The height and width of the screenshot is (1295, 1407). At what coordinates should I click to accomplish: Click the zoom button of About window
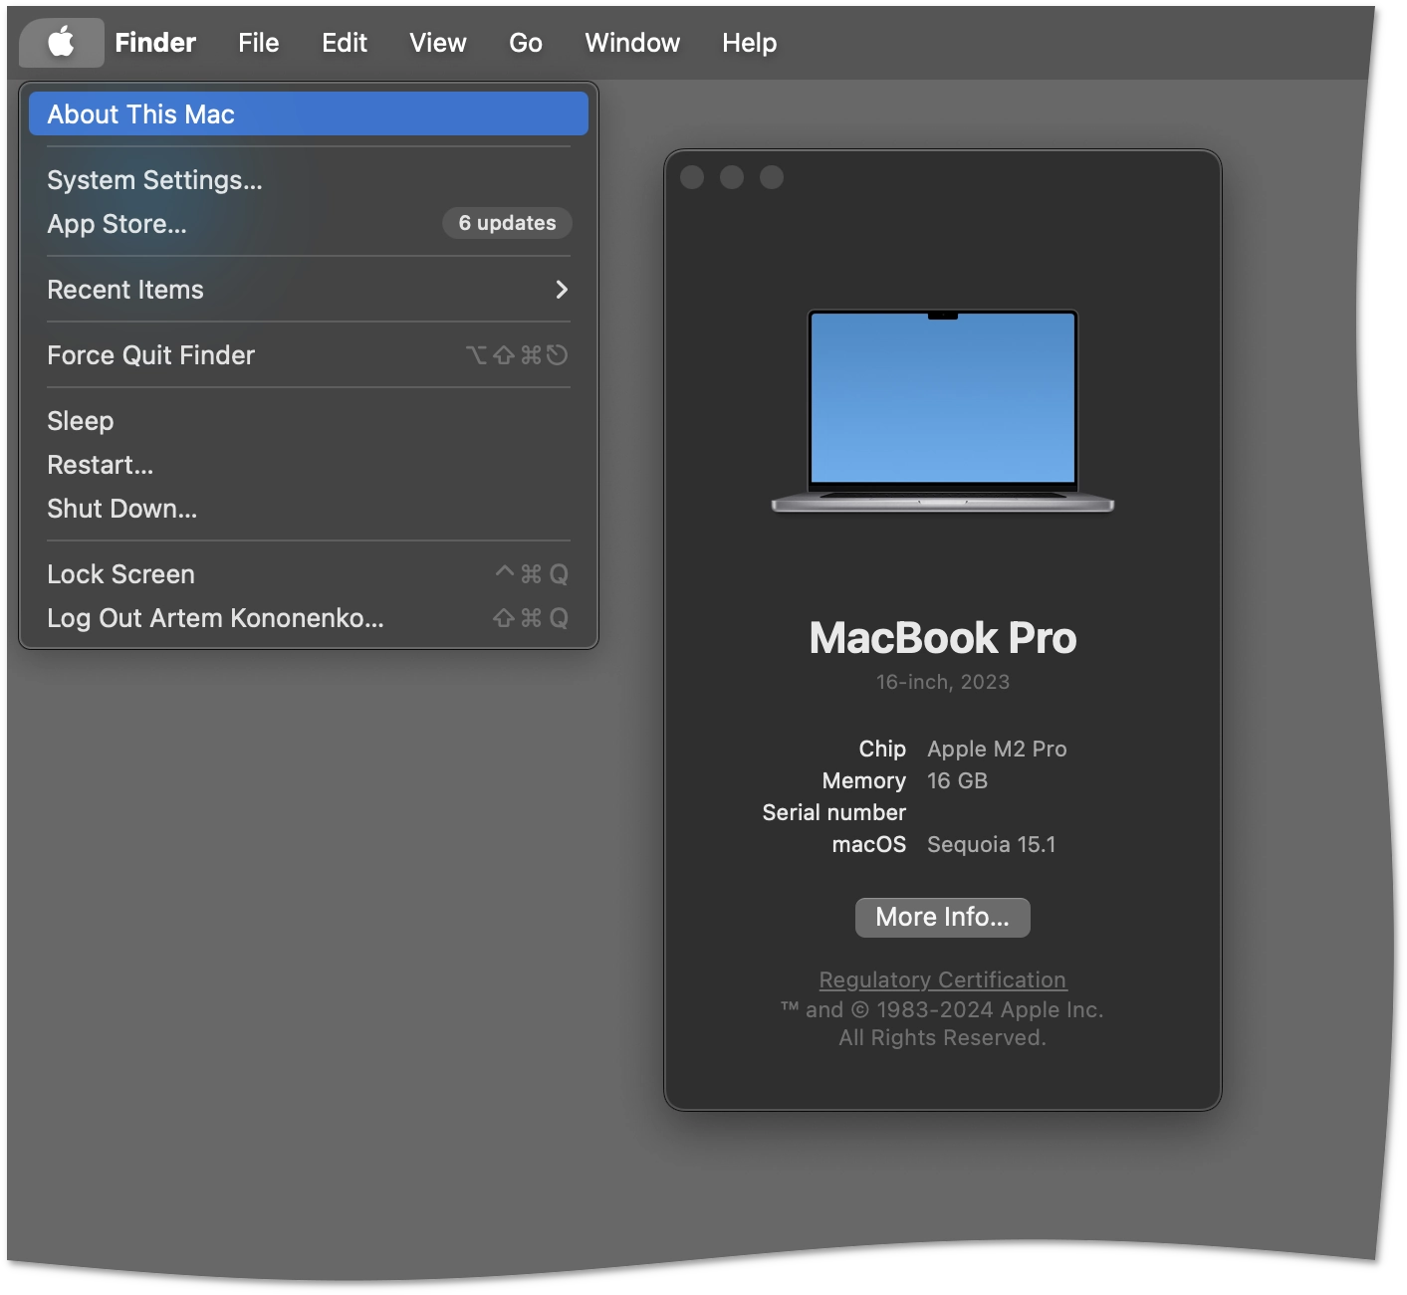click(x=772, y=177)
